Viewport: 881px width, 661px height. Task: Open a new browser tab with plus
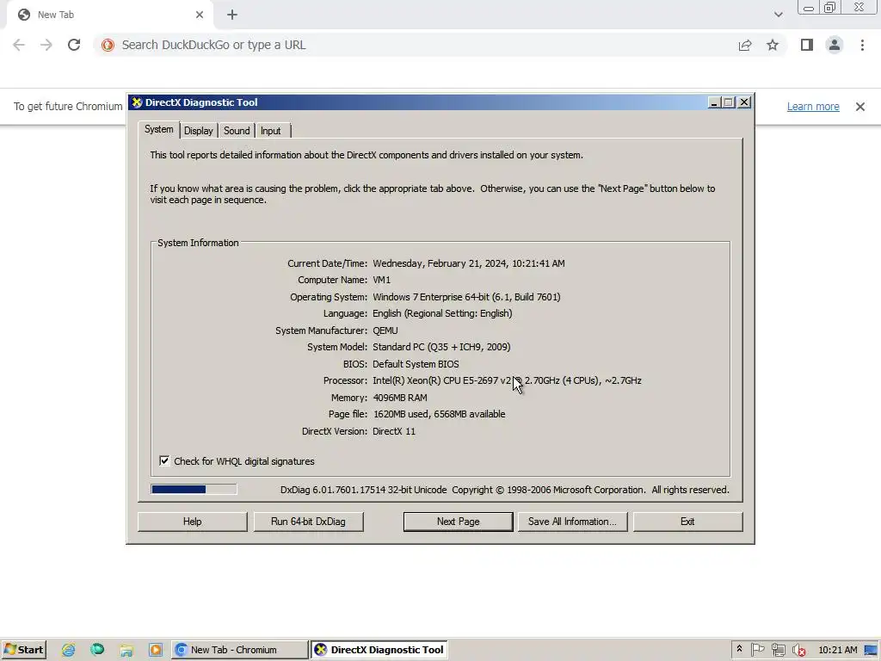pos(232,15)
